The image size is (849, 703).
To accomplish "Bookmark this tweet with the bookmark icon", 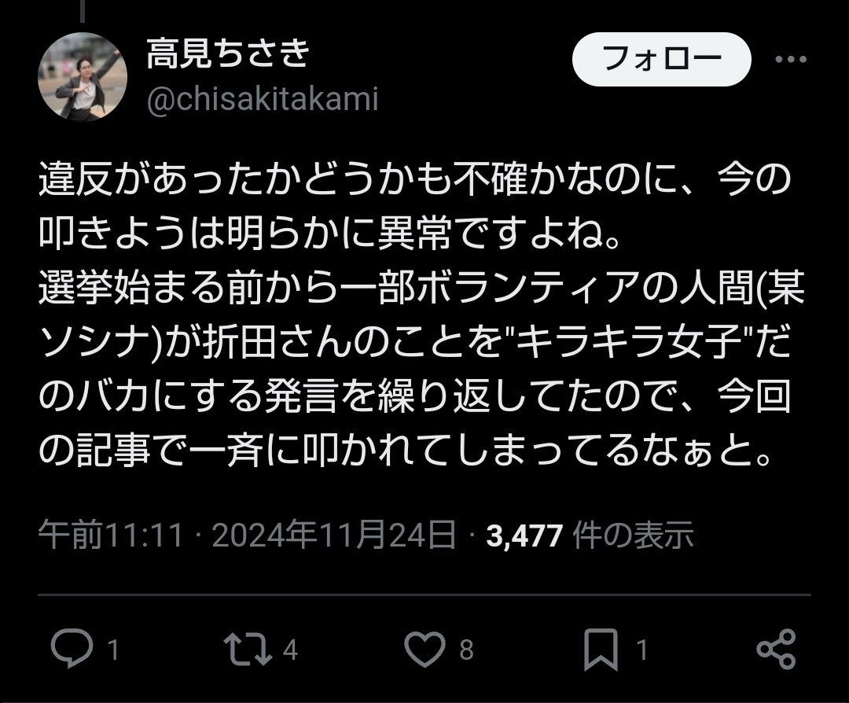I will (x=601, y=650).
